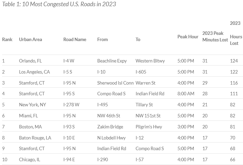Click the Beachline Expy cell

point(112,61)
